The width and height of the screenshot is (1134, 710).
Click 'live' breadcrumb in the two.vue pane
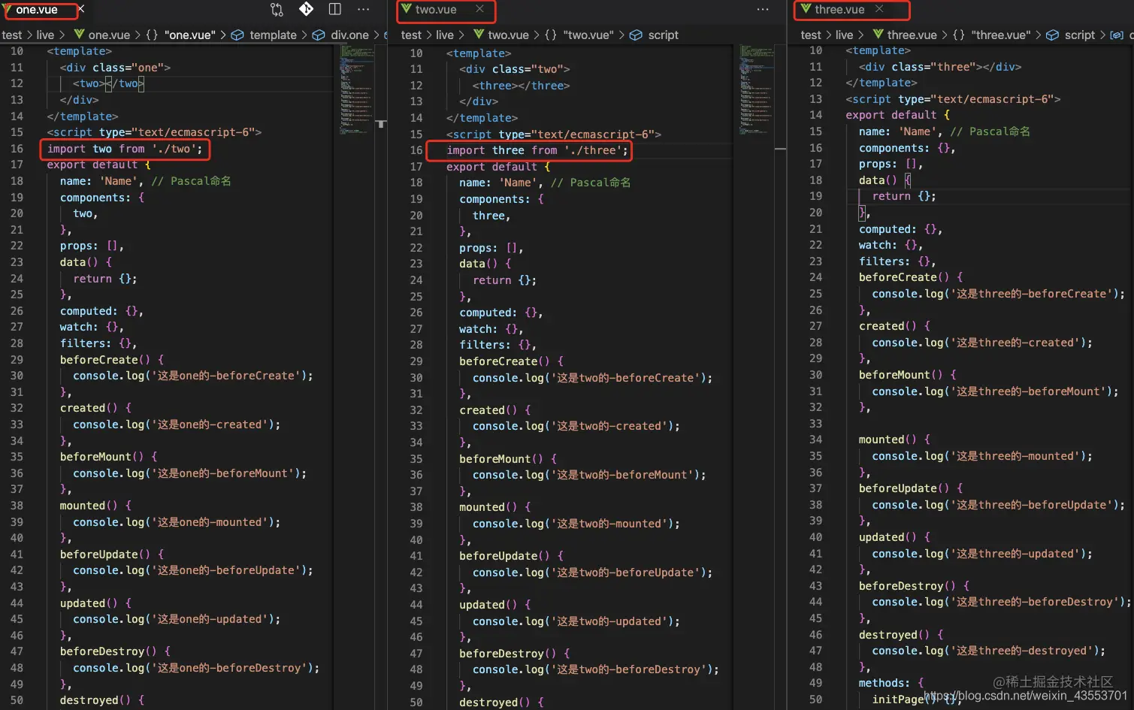(x=445, y=35)
